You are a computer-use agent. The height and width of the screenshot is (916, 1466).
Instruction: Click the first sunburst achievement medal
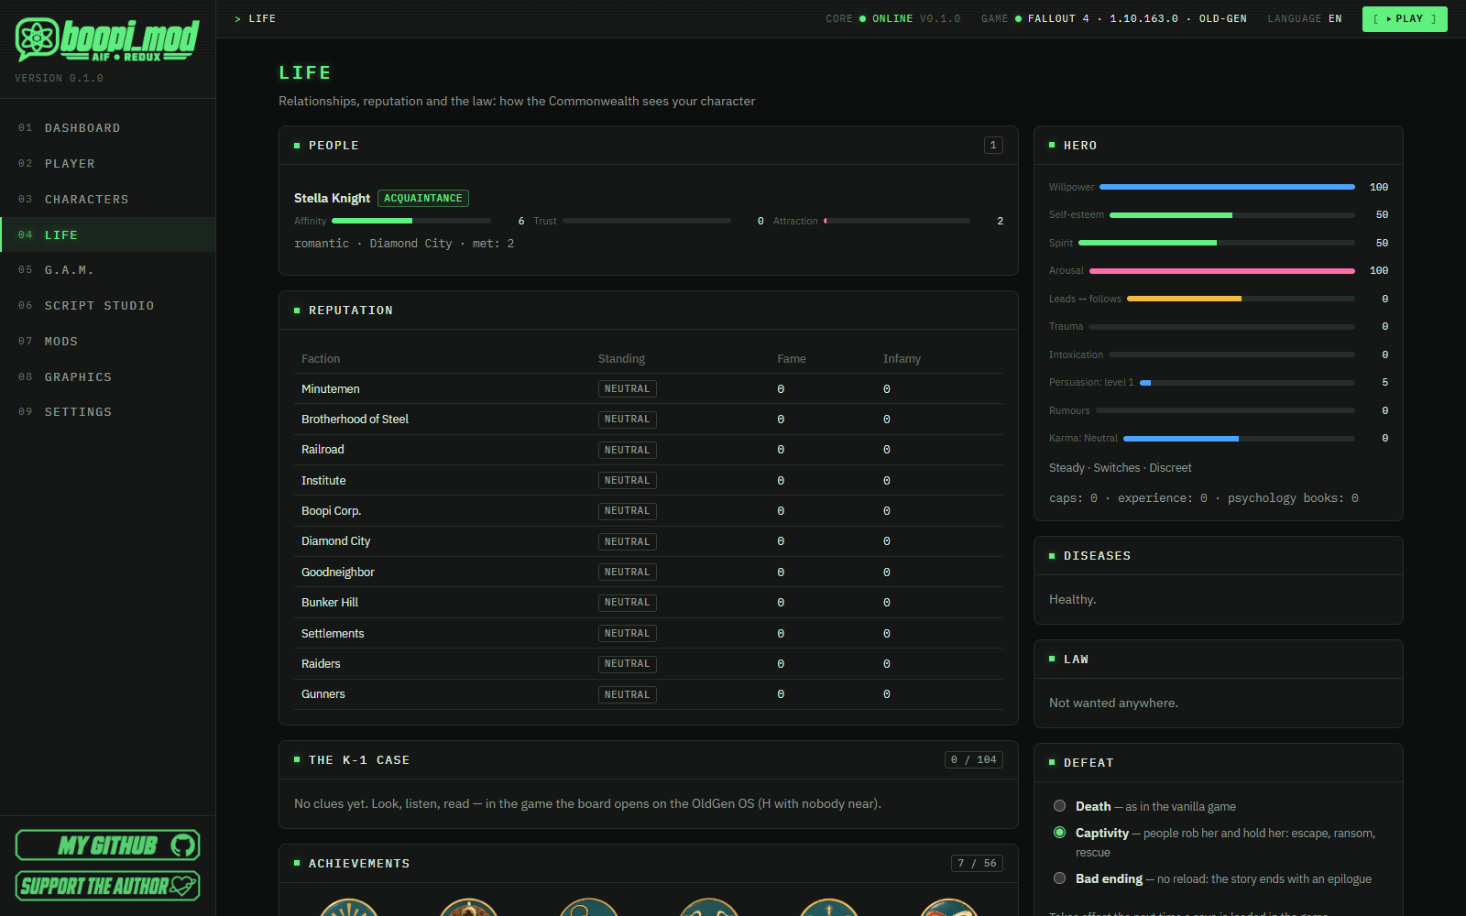click(x=349, y=907)
